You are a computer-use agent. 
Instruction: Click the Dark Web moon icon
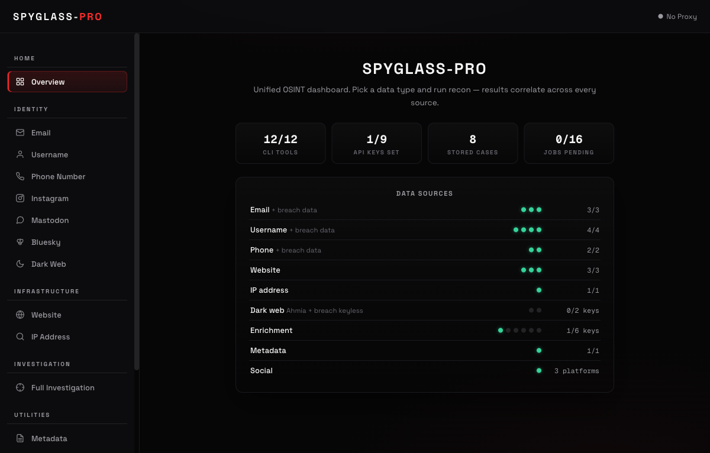click(20, 264)
